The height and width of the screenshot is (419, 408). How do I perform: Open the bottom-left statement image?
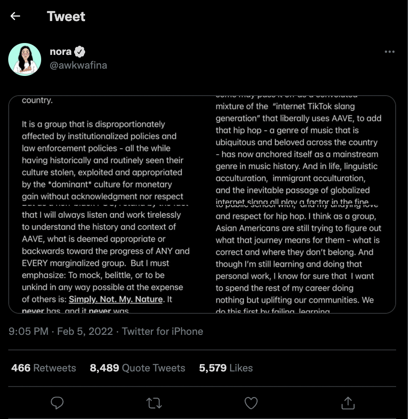[x=105, y=258]
